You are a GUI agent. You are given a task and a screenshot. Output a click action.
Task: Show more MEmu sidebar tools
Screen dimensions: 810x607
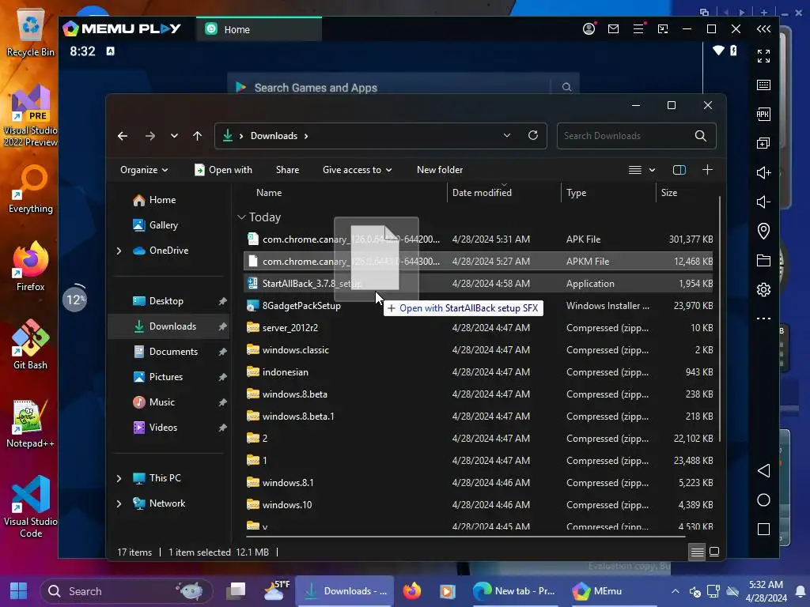point(763,319)
